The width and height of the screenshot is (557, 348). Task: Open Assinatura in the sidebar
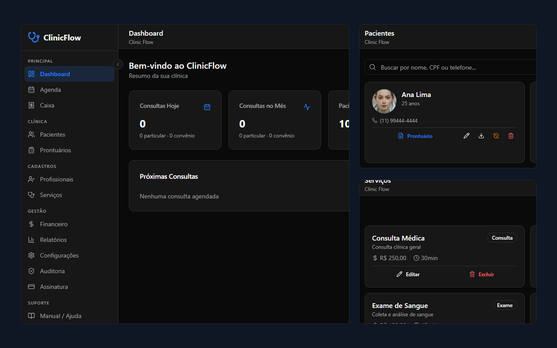tap(69, 287)
